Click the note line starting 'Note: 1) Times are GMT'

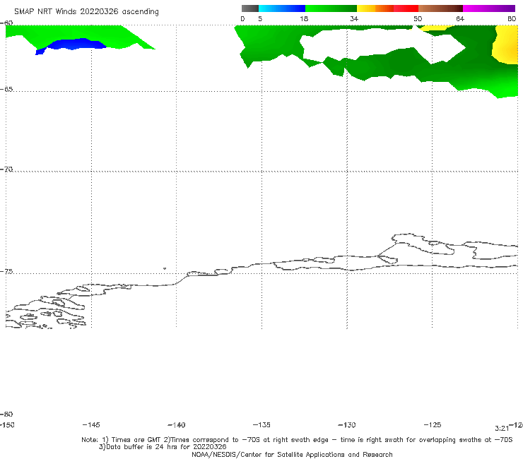(x=297, y=440)
